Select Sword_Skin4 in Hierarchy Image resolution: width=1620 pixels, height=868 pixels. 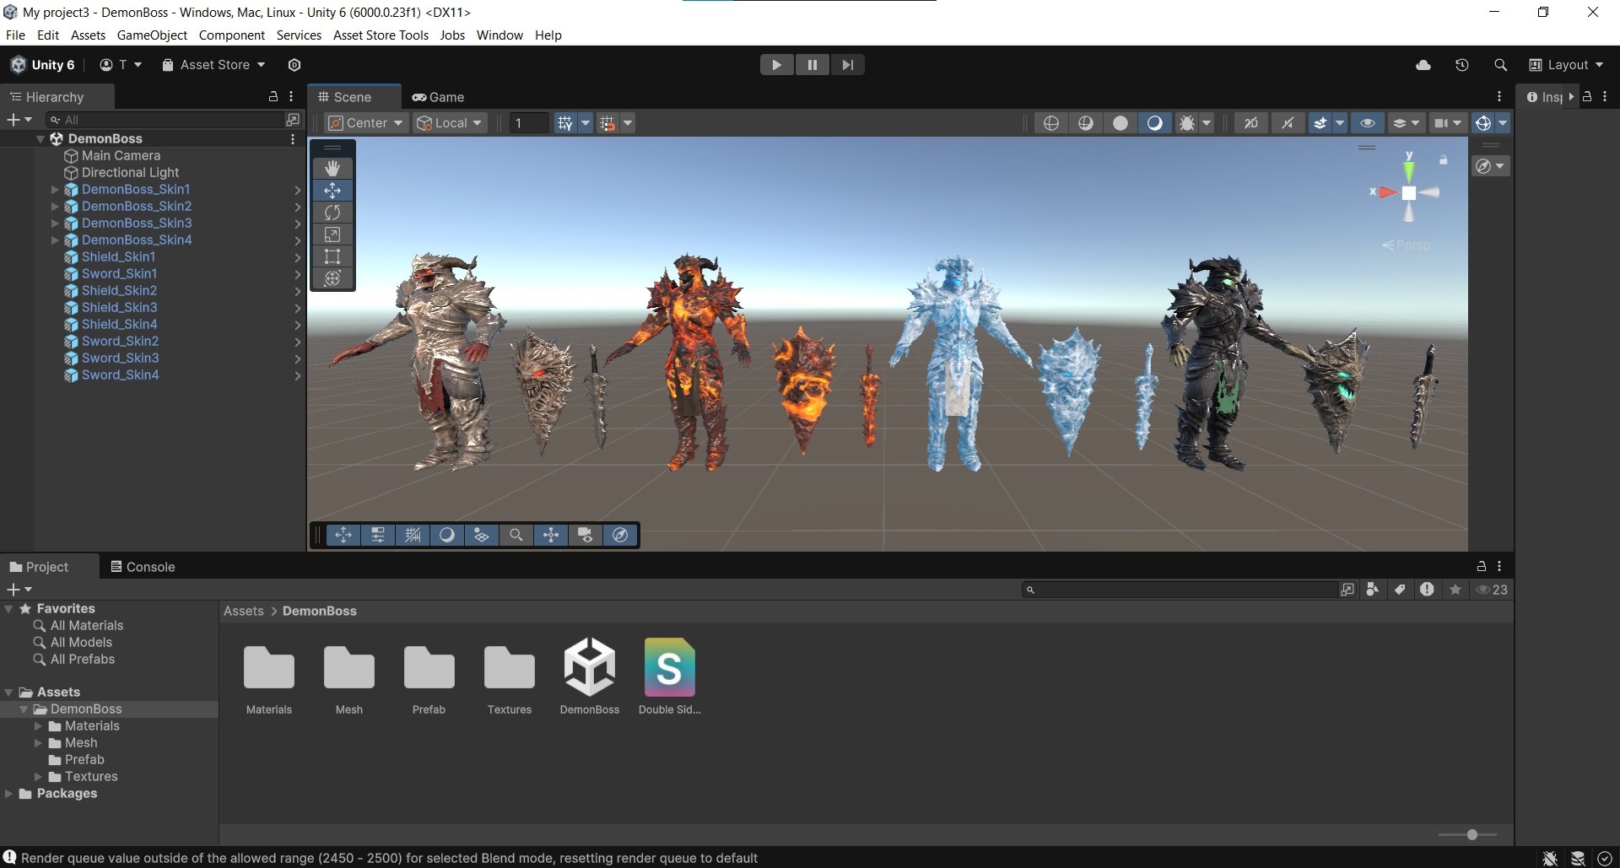pos(120,375)
